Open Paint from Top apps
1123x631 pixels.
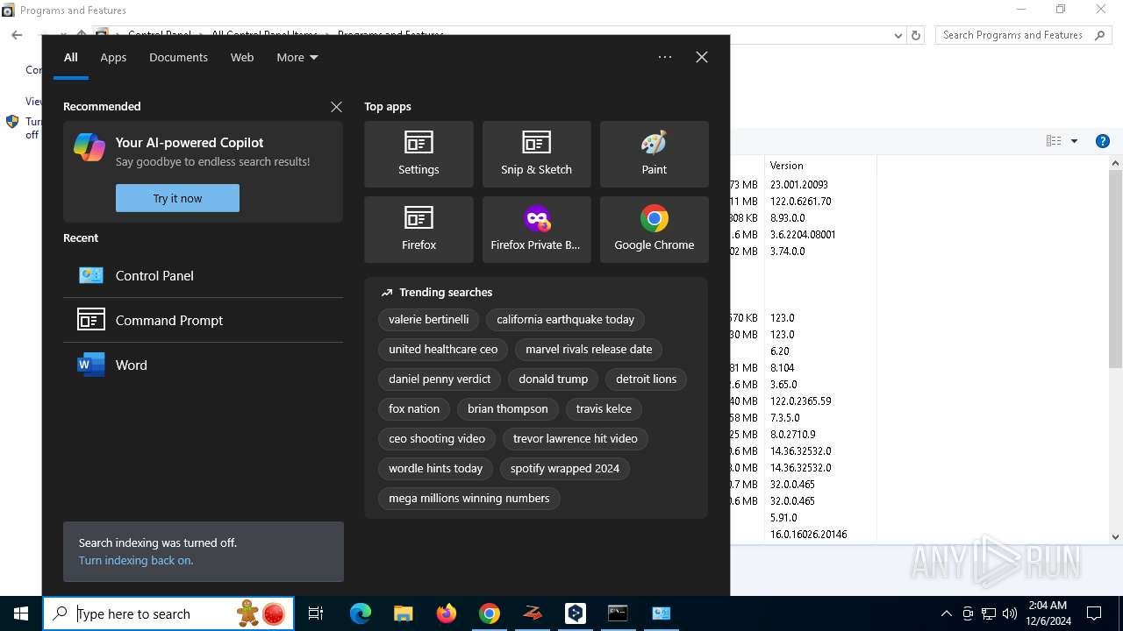tap(654, 154)
